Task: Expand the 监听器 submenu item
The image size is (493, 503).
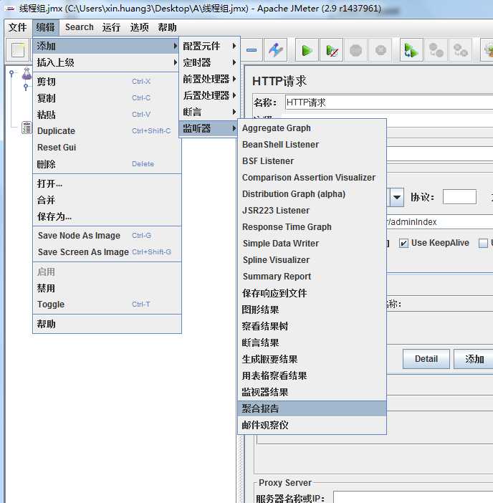Action: click(x=209, y=128)
